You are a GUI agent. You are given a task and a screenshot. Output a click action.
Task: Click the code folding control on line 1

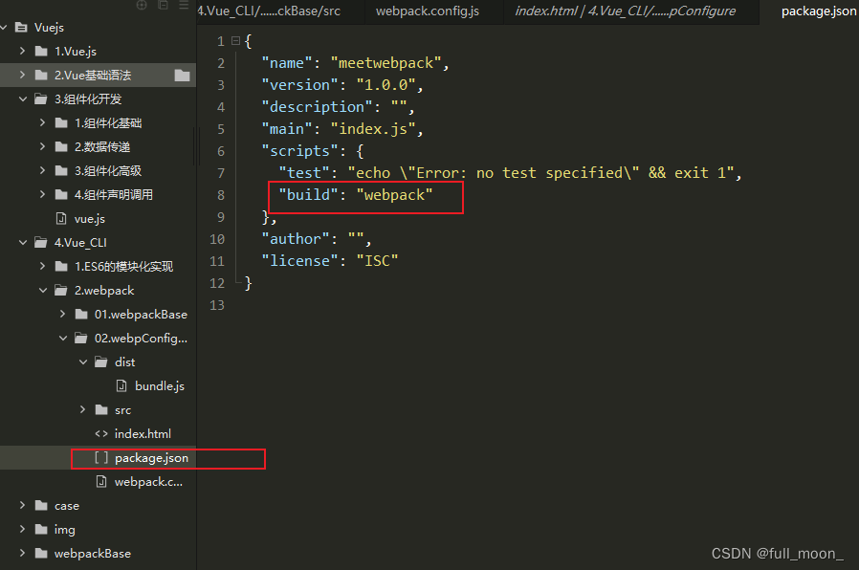pos(233,40)
